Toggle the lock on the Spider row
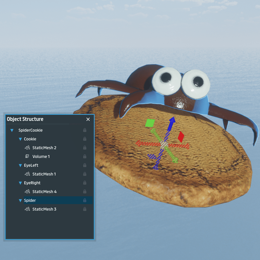This screenshot has height=260, width=260. tap(85, 201)
